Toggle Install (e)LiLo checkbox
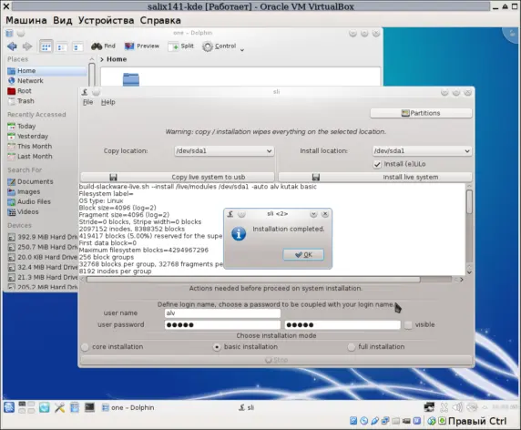This screenshot has height=430, width=521. pyautogui.click(x=377, y=164)
